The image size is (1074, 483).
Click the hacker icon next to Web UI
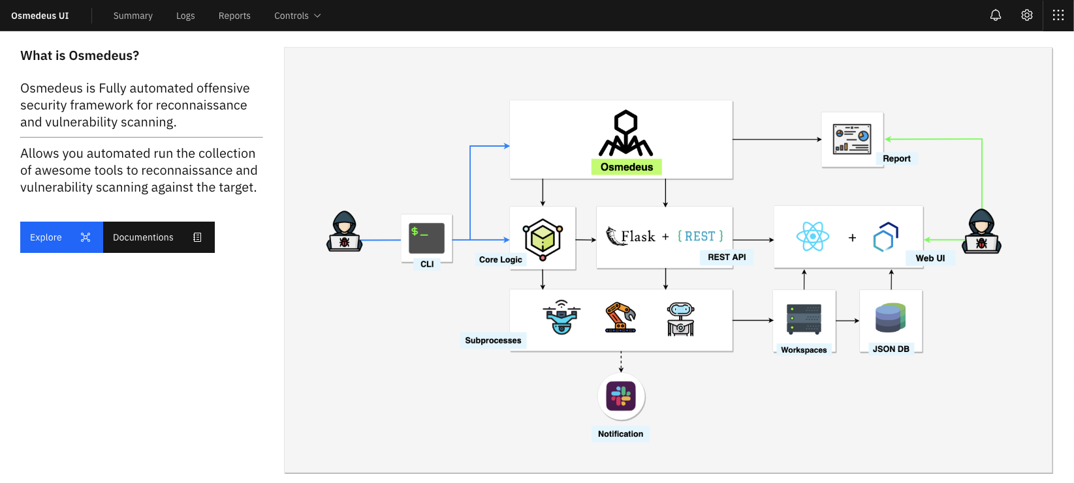coord(981,231)
